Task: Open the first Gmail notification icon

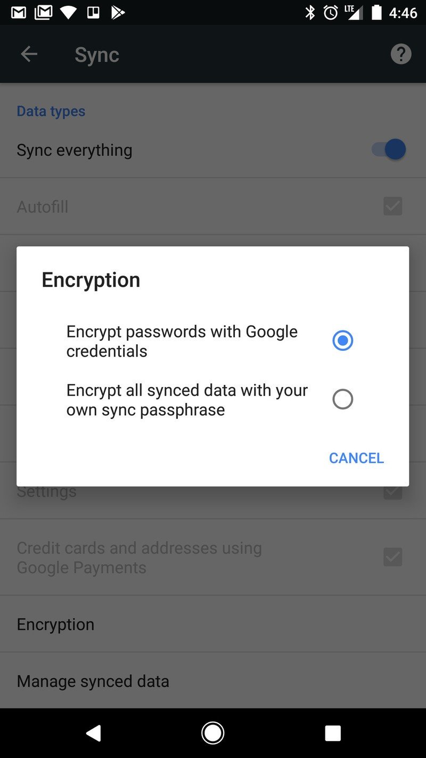Action: 19,13
